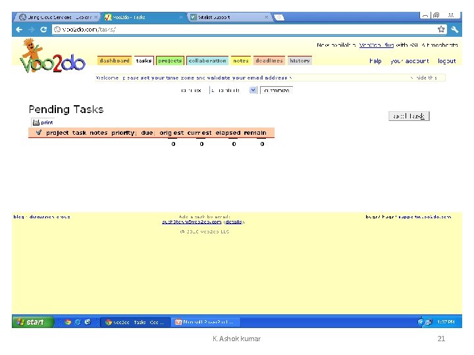This screenshot has width=474, height=355.
Task: Open the Windows start menu
Action: pyautogui.click(x=33, y=322)
